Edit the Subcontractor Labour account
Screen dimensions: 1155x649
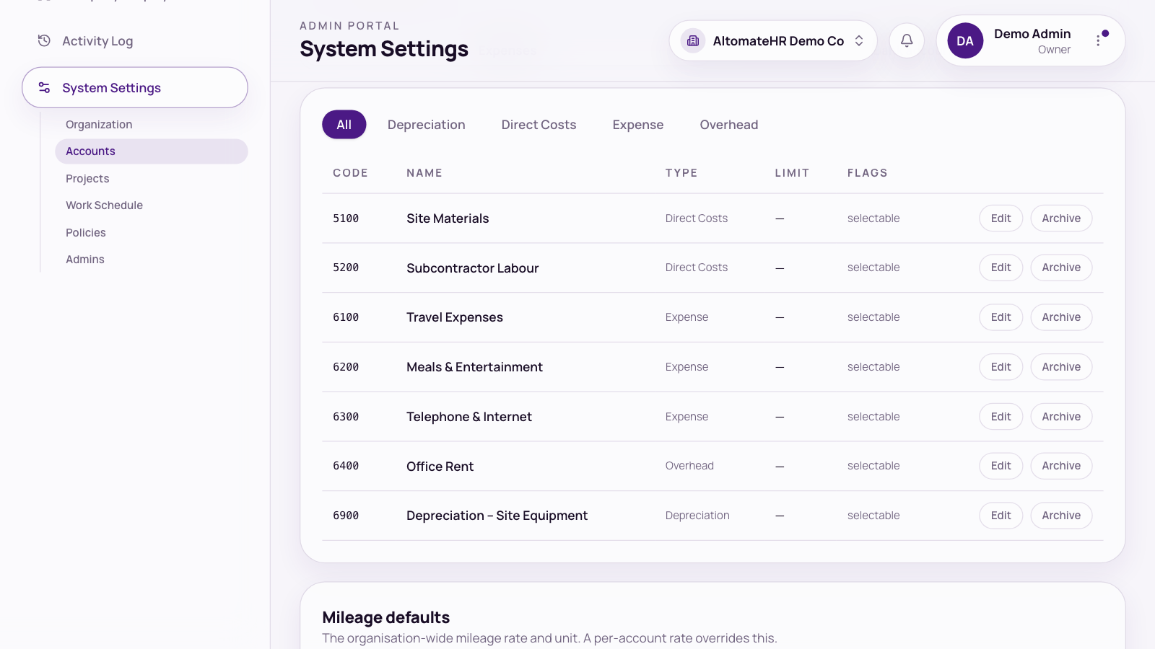pyautogui.click(x=1001, y=268)
